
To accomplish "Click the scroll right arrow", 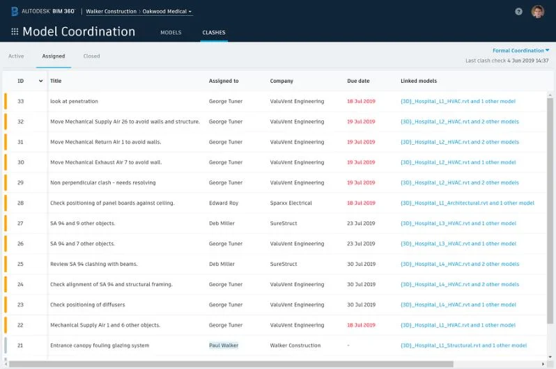I will [x=543, y=364].
